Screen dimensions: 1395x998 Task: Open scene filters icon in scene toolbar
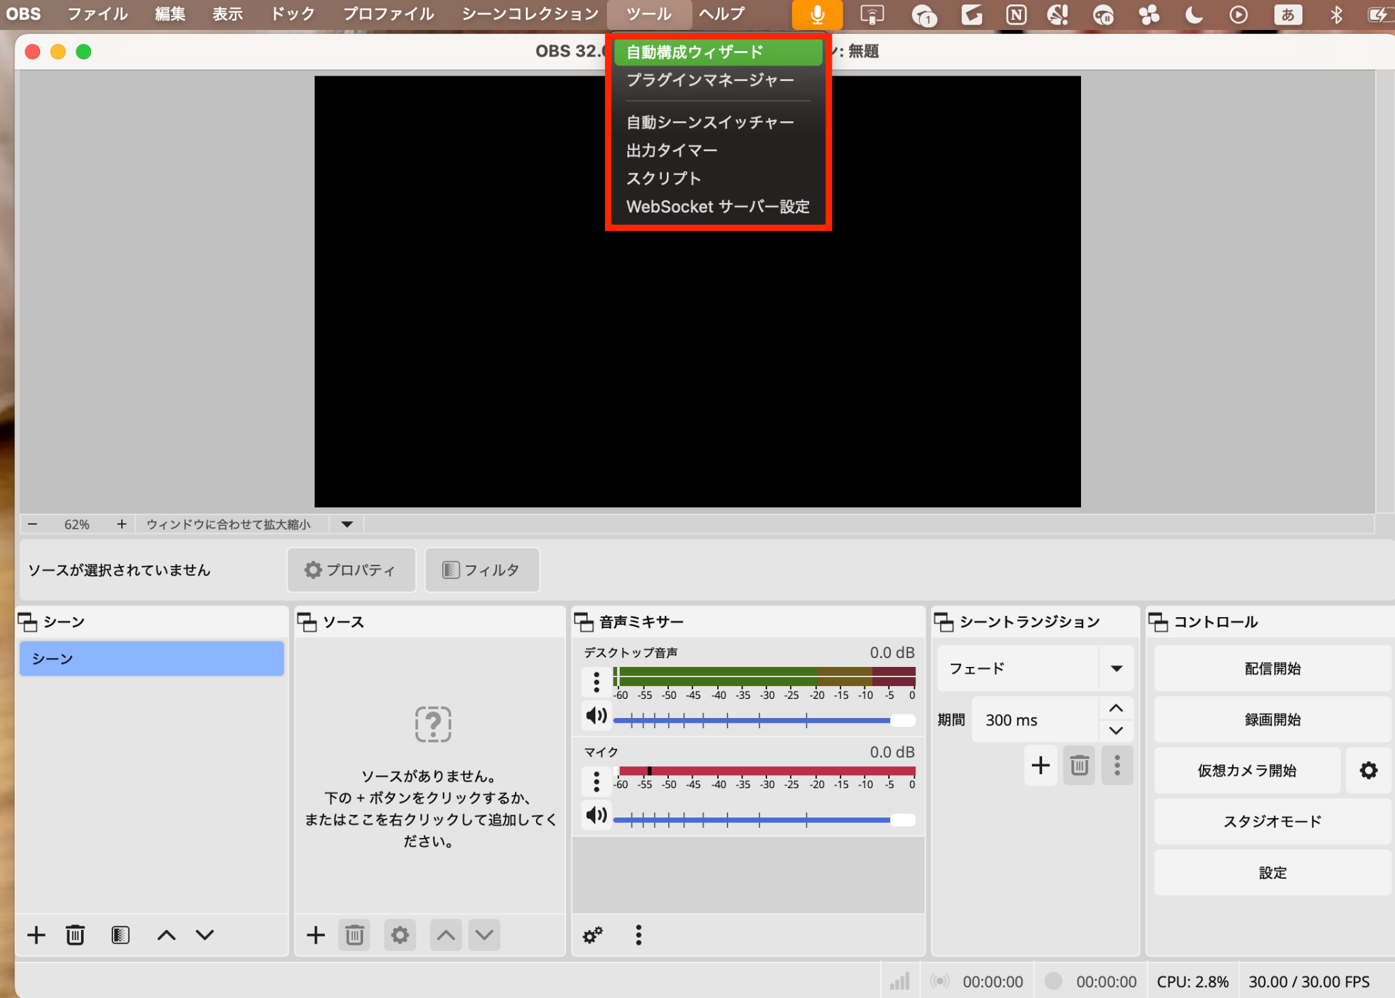(119, 935)
